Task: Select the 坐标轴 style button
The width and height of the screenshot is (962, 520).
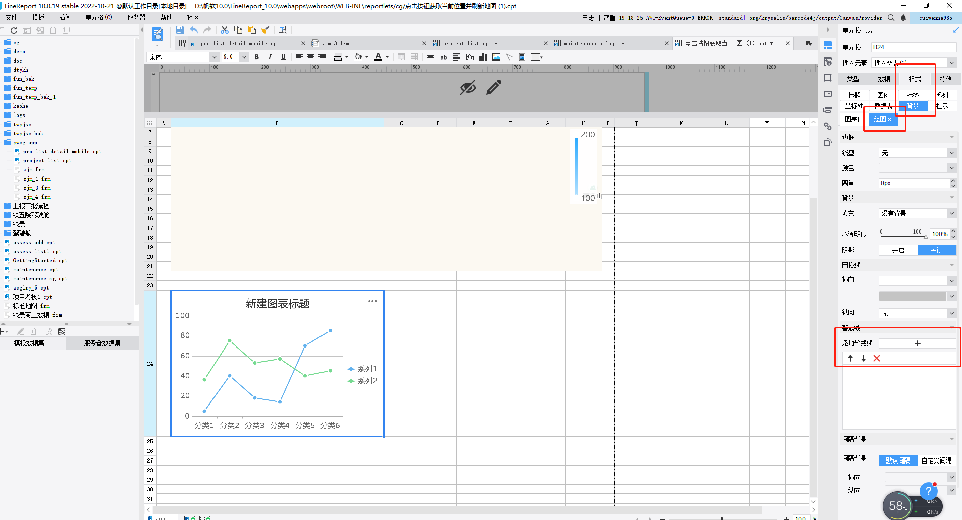Action: (854, 106)
